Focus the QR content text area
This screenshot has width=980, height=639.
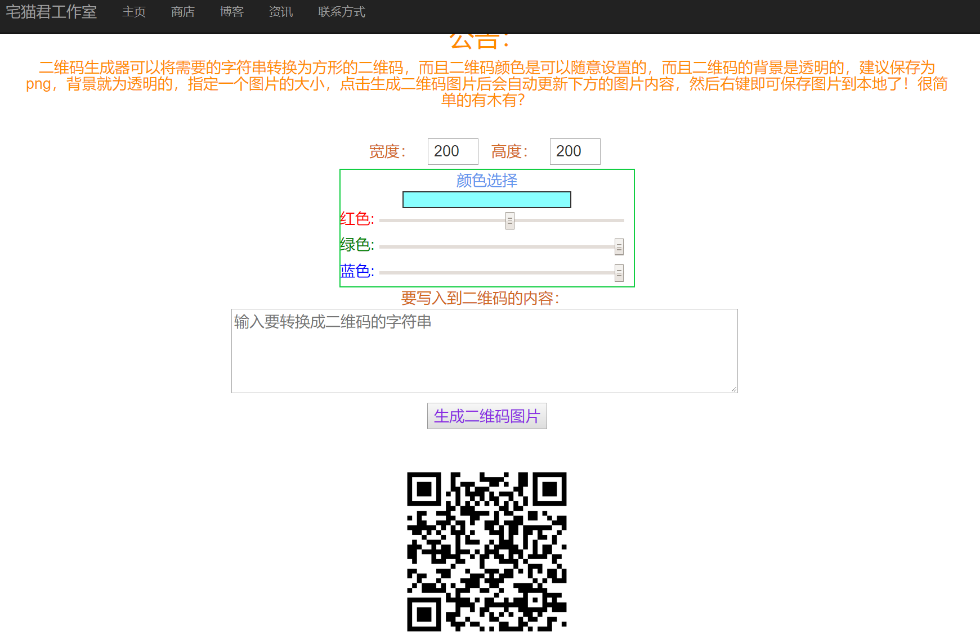[x=485, y=351]
